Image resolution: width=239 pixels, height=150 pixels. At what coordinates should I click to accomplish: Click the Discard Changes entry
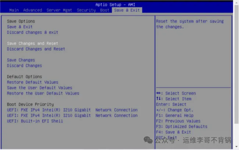pyautogui.click(x=24, y=66)
